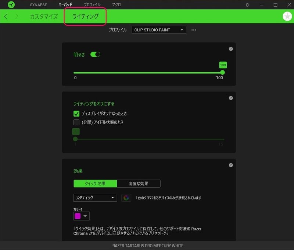Screen dimensions: 294x250
Task: Click the back navigation chevron
Action: pos(6,17)
